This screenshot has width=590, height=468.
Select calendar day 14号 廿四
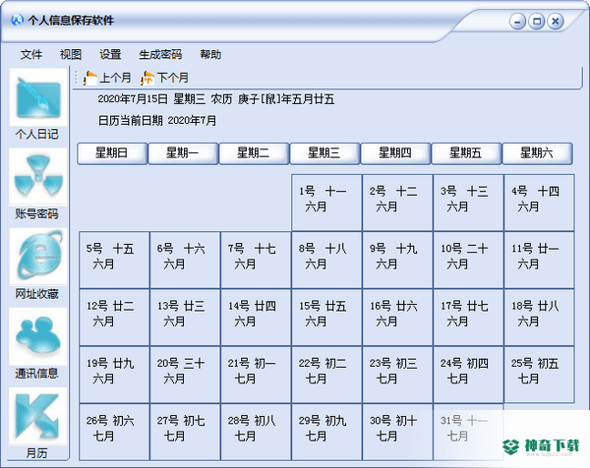tap(256, 318)
